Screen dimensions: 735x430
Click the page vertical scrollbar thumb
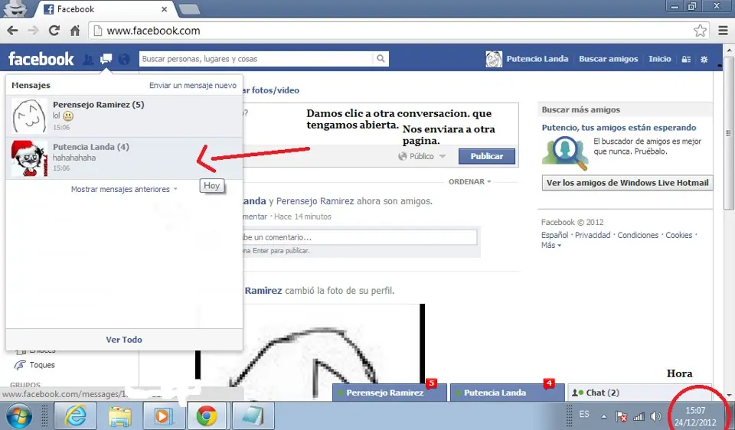coord(728,134)
